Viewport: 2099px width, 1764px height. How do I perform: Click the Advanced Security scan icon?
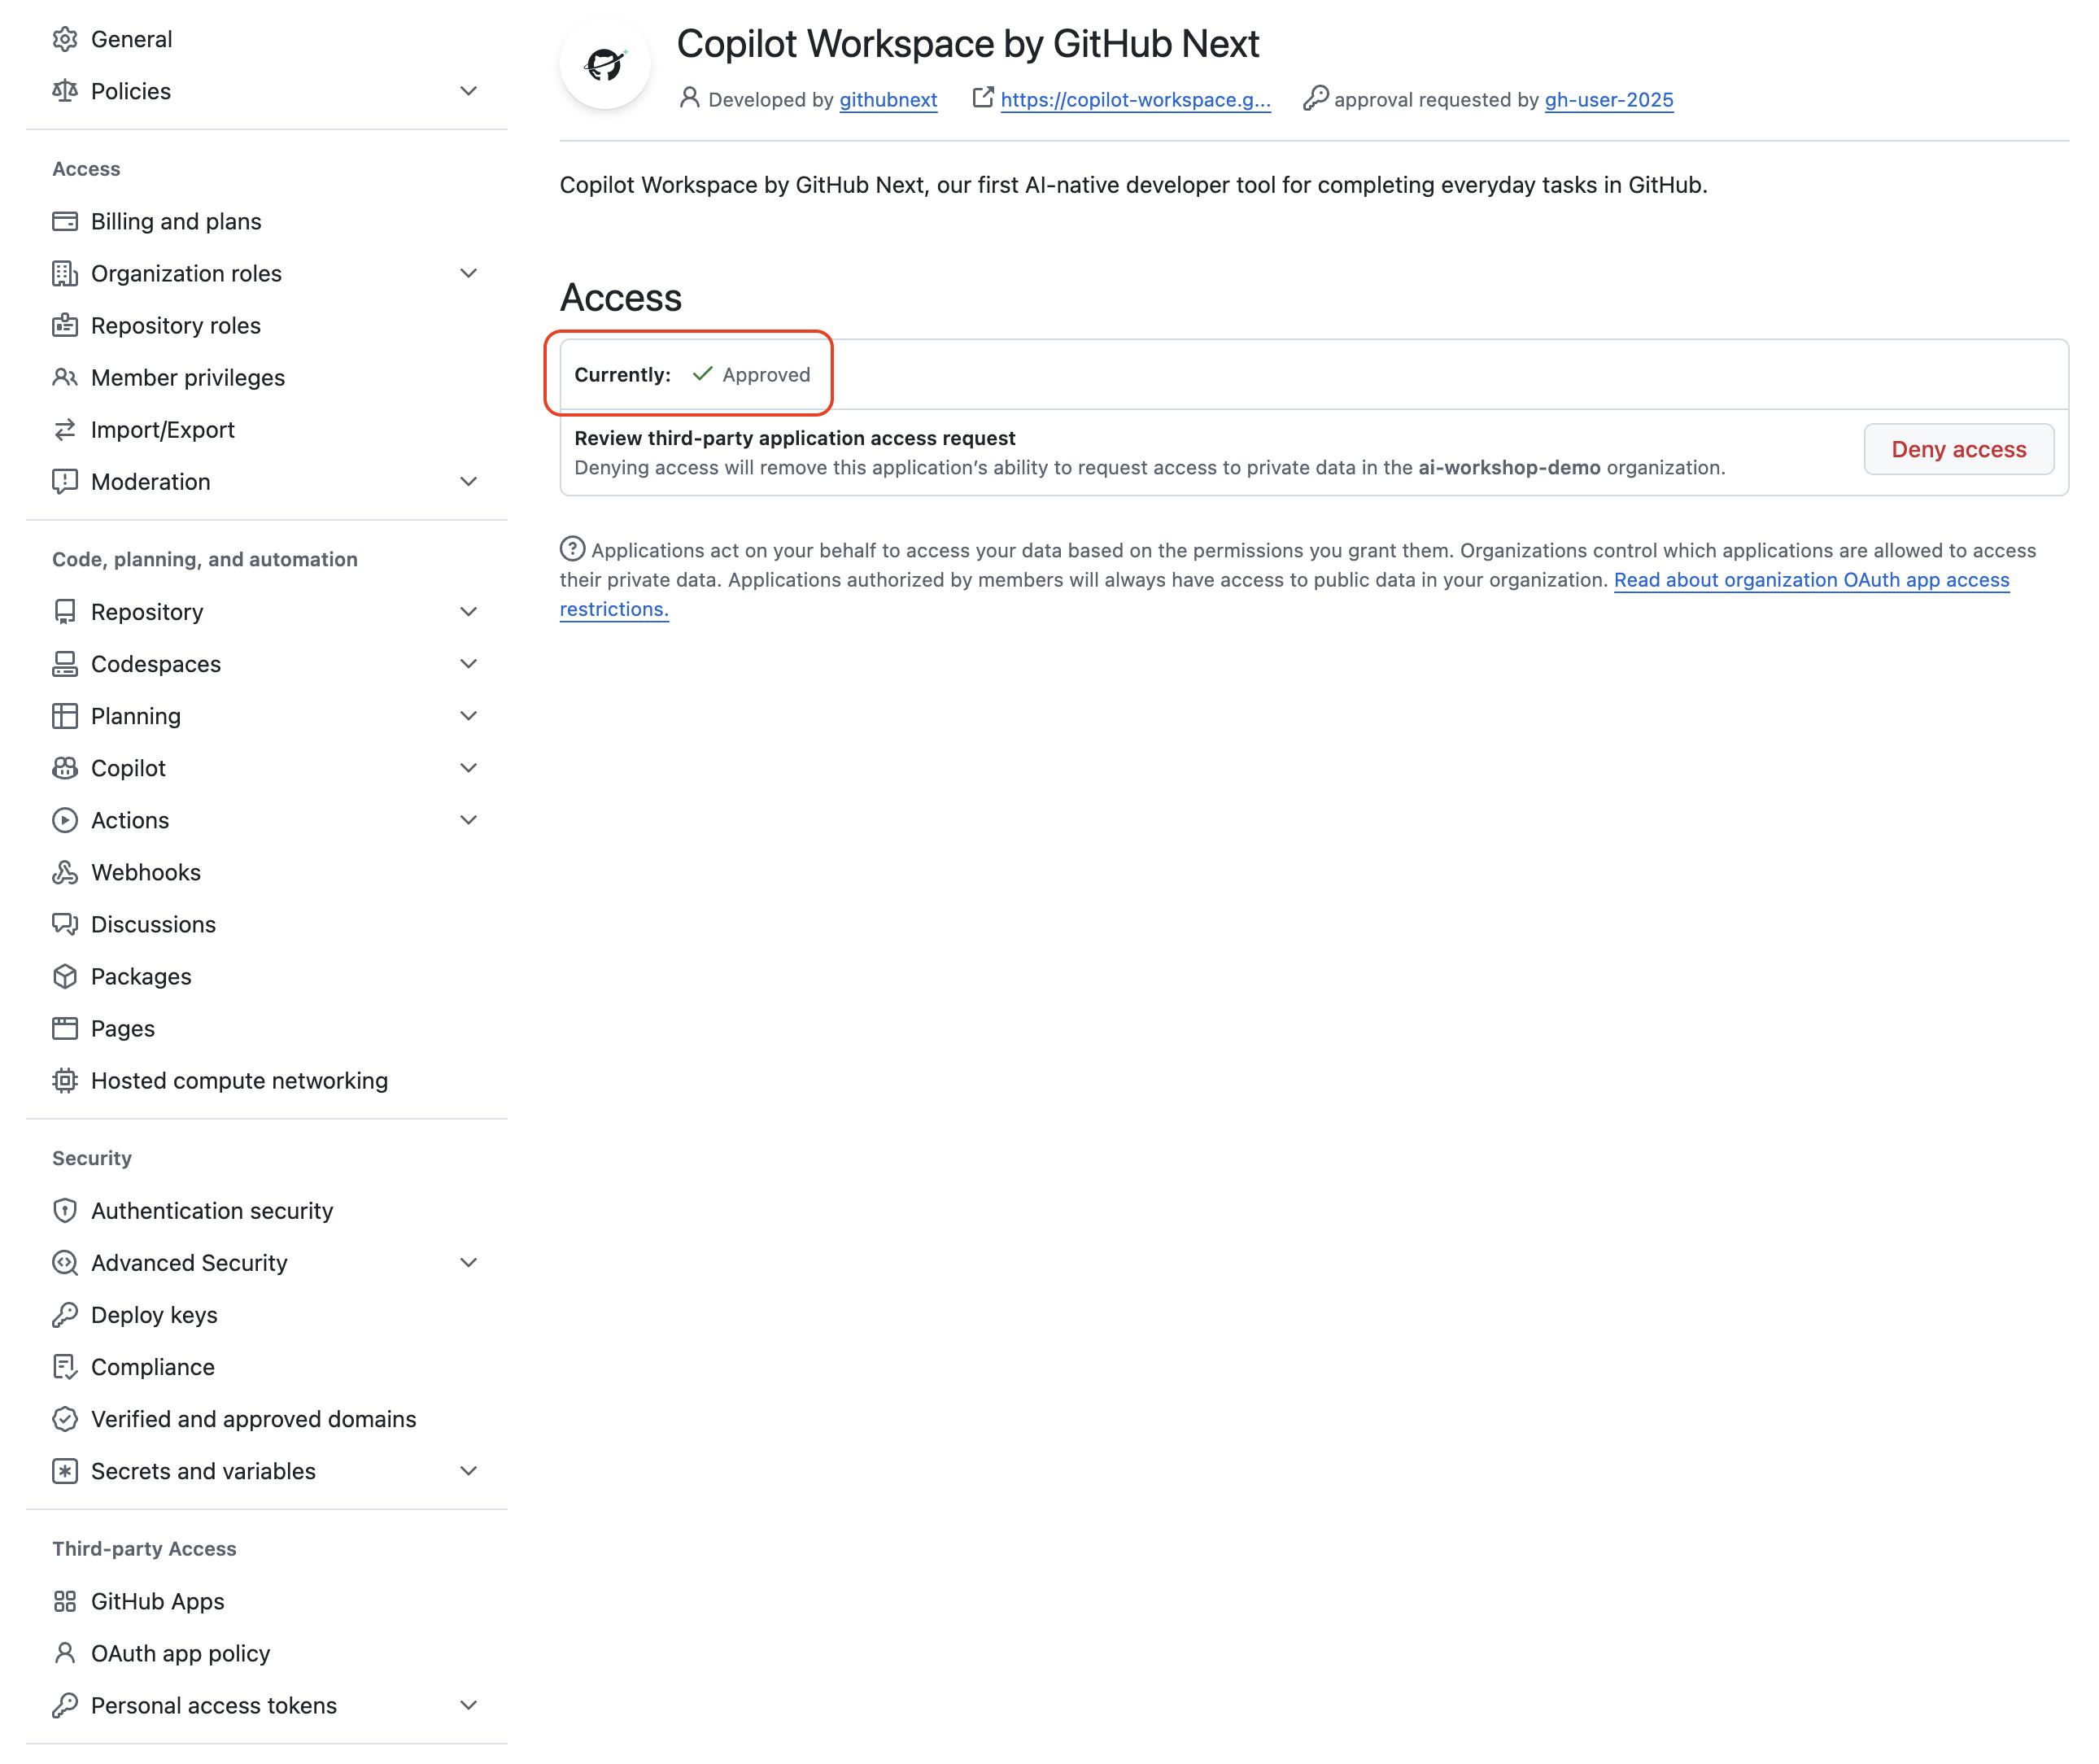pyautogui.click(x=65, y=1262)
